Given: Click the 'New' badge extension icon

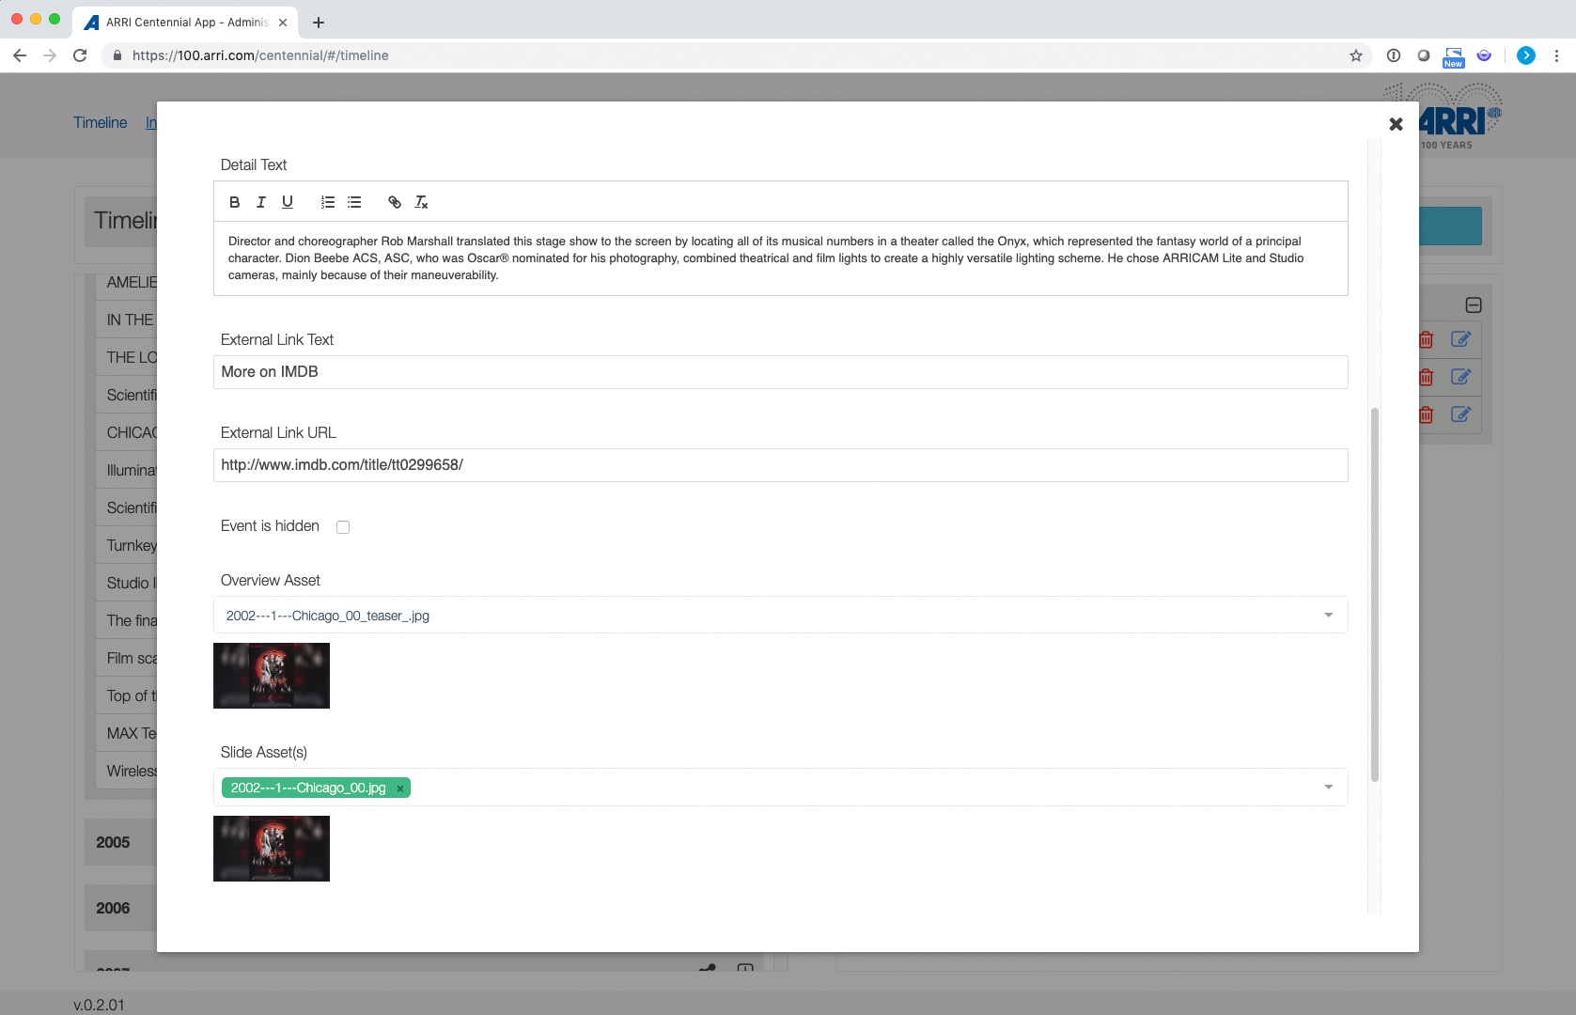Looking at the screenshot, I should (x=1454, y=56).
